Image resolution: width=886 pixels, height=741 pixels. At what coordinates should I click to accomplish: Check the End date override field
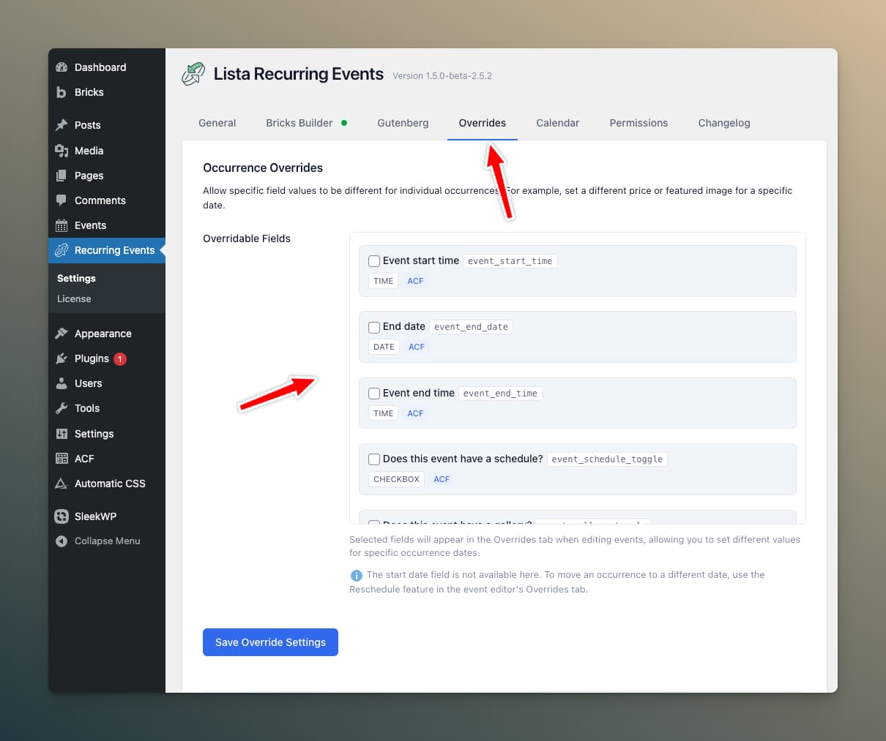coord(374,327)
